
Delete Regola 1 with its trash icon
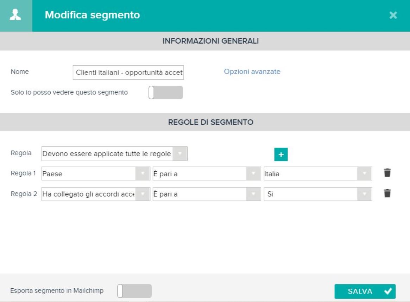pyautogui.click(x=387, y=173)
